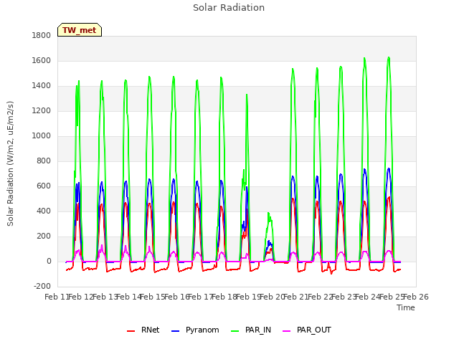Click the 1200 y-axis tick label
This screenshot has height=344, width=459.
(42, 111)
